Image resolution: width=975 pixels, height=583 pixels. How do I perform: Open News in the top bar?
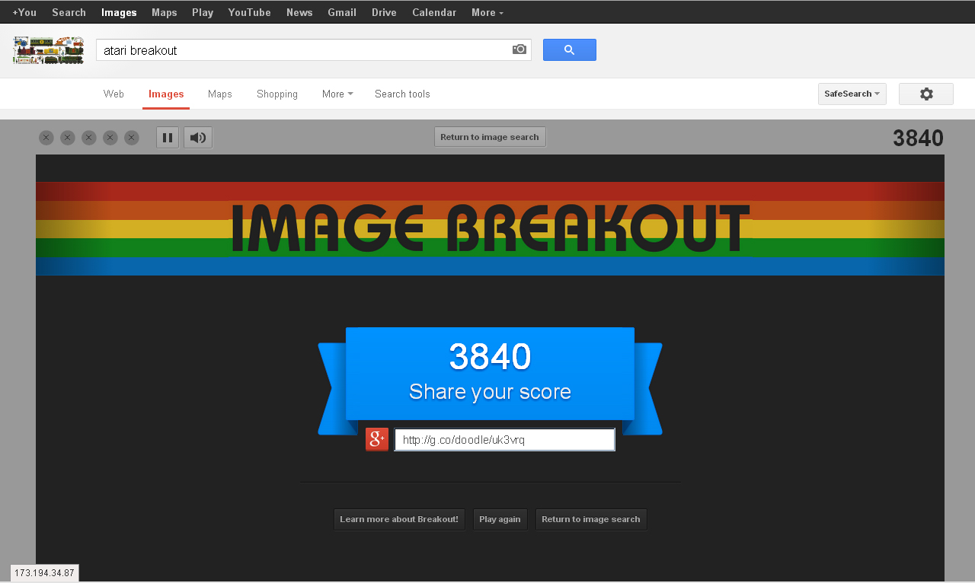tap(299, 12)
